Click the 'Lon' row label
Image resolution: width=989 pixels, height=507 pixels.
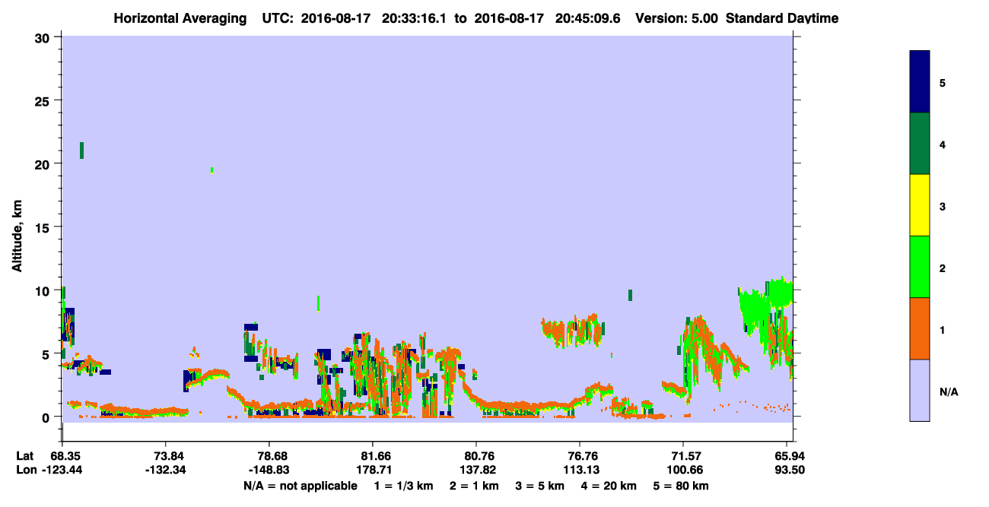point(25,470)
